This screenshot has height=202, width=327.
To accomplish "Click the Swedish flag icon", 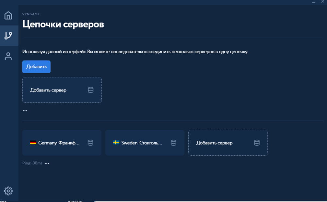I will [116, 143].
